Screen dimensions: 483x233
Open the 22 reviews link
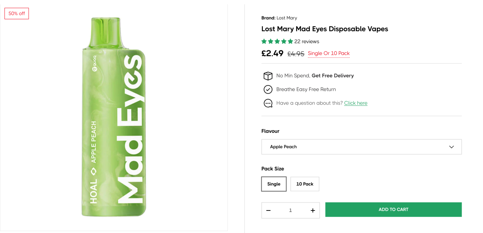[x=307, y=41]
